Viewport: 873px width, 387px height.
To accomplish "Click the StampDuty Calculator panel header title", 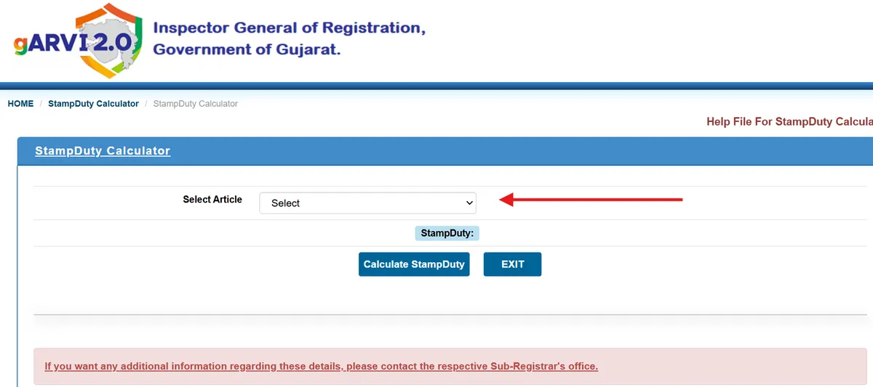I will [x=103, y=151].
